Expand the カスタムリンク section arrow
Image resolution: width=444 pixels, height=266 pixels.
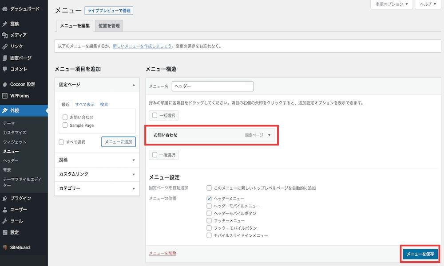point(134,174)
